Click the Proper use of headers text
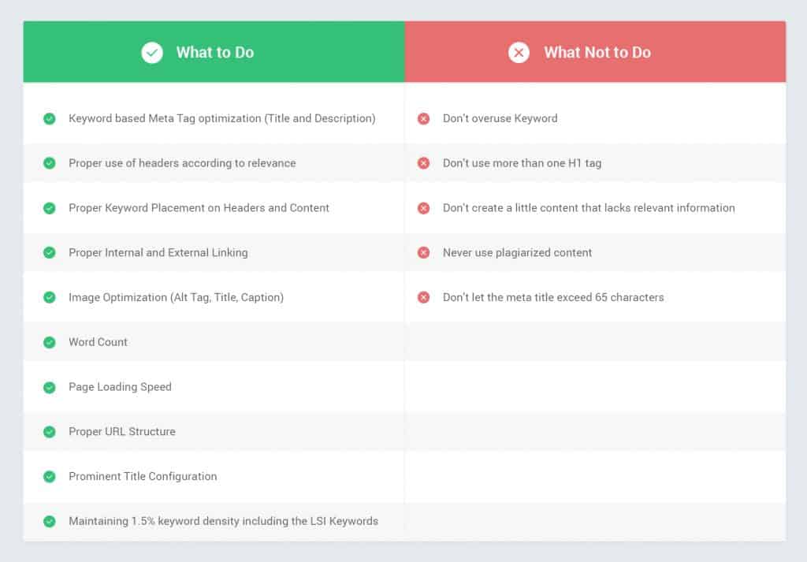 [182, 163]
